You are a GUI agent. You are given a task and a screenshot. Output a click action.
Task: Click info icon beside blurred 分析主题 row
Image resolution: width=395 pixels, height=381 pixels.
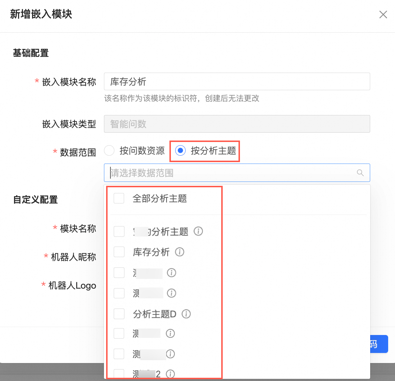click(198, 231)
